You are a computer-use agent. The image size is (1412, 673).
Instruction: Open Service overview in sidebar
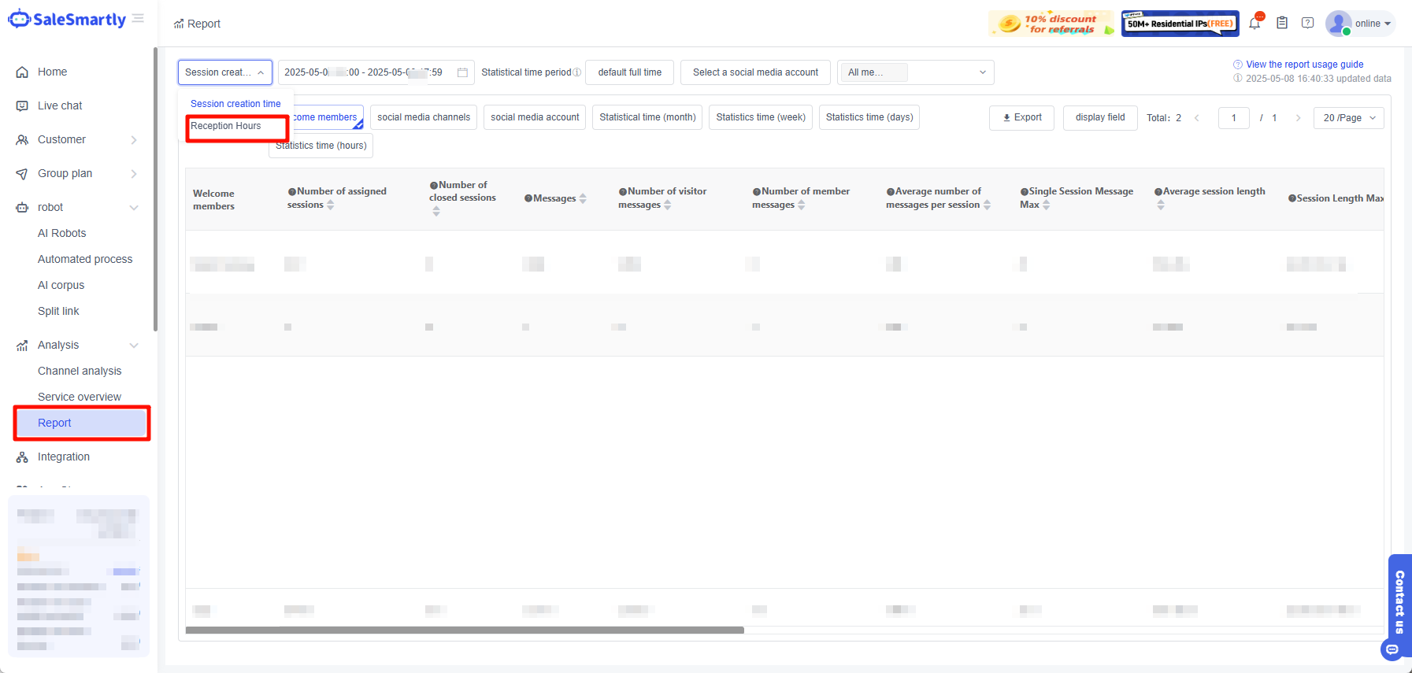point(80,397)
